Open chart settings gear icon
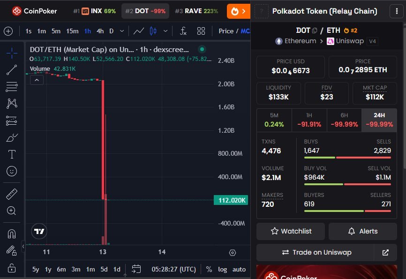 tap(233, 253)
